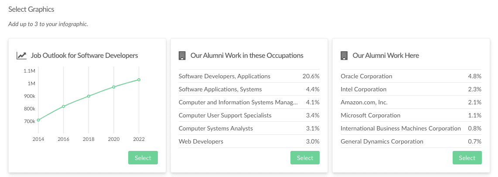This screenshot has width=498, height=177.
Task: Click the International Business Machines Corporation row
Action: (x=411, y=128)
